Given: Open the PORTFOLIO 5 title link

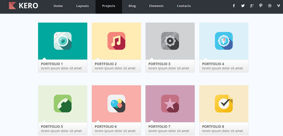Looking at the screenshot, I should 52,127.
